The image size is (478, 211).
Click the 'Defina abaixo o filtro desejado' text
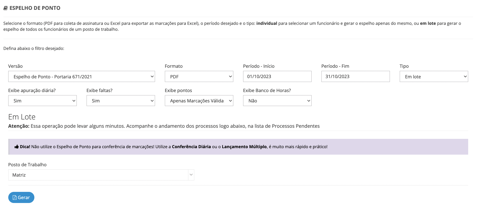[34, 49]
